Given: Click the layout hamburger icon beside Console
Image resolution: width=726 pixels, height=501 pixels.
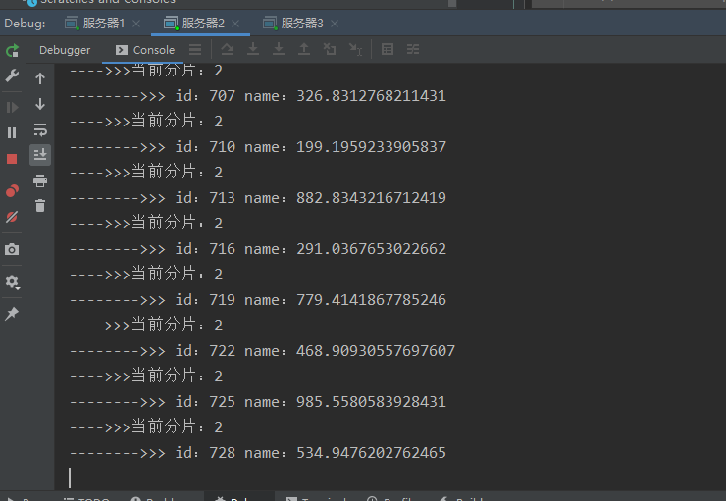Looking at the screenshot, I should click(195, 49).
